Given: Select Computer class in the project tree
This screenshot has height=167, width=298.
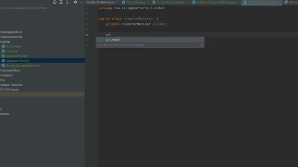Looking at the screenshot, I should (12, 51).
